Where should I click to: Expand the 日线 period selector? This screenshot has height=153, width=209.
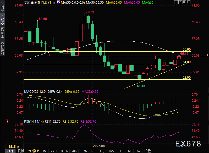14,146
